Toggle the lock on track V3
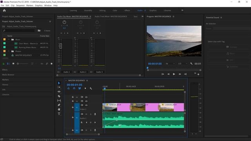Image resolution: width=251 pixels, height=141 pixels. click(x=73, y=97)
